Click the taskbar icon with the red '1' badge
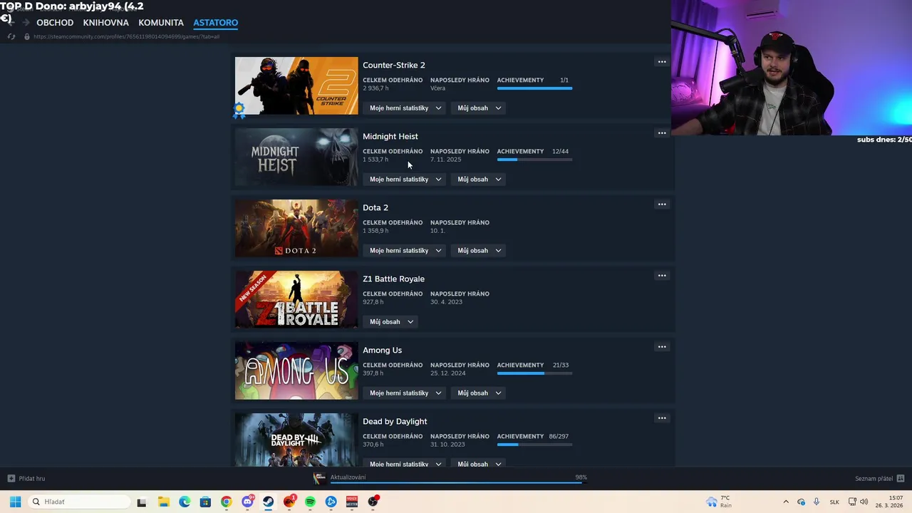Screen dimensions: 912x513 (x=289, y=502)
